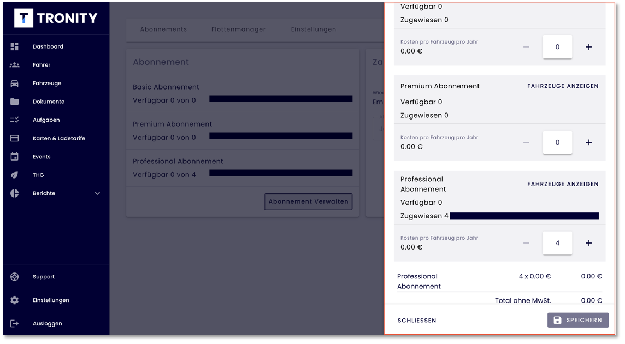The image size is (625, 344).
Task: Open Dokumente using the folder icon
Action: tap(15, 102)
